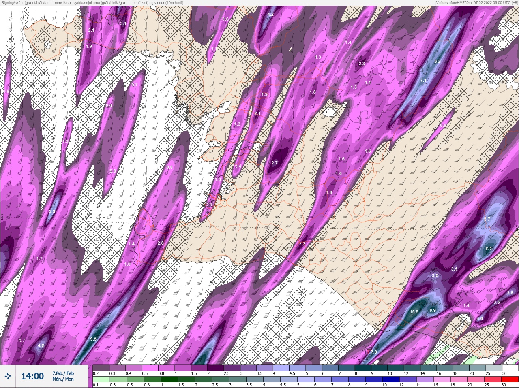
Task: Click the Veðurstofan logo icon beside 14:00
Action: (x=8, y=376)
